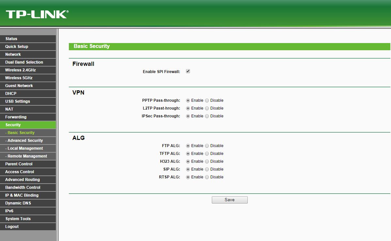Click Logout in the sidebar
The image size is (391, 241).
click(x=12, y=227)
